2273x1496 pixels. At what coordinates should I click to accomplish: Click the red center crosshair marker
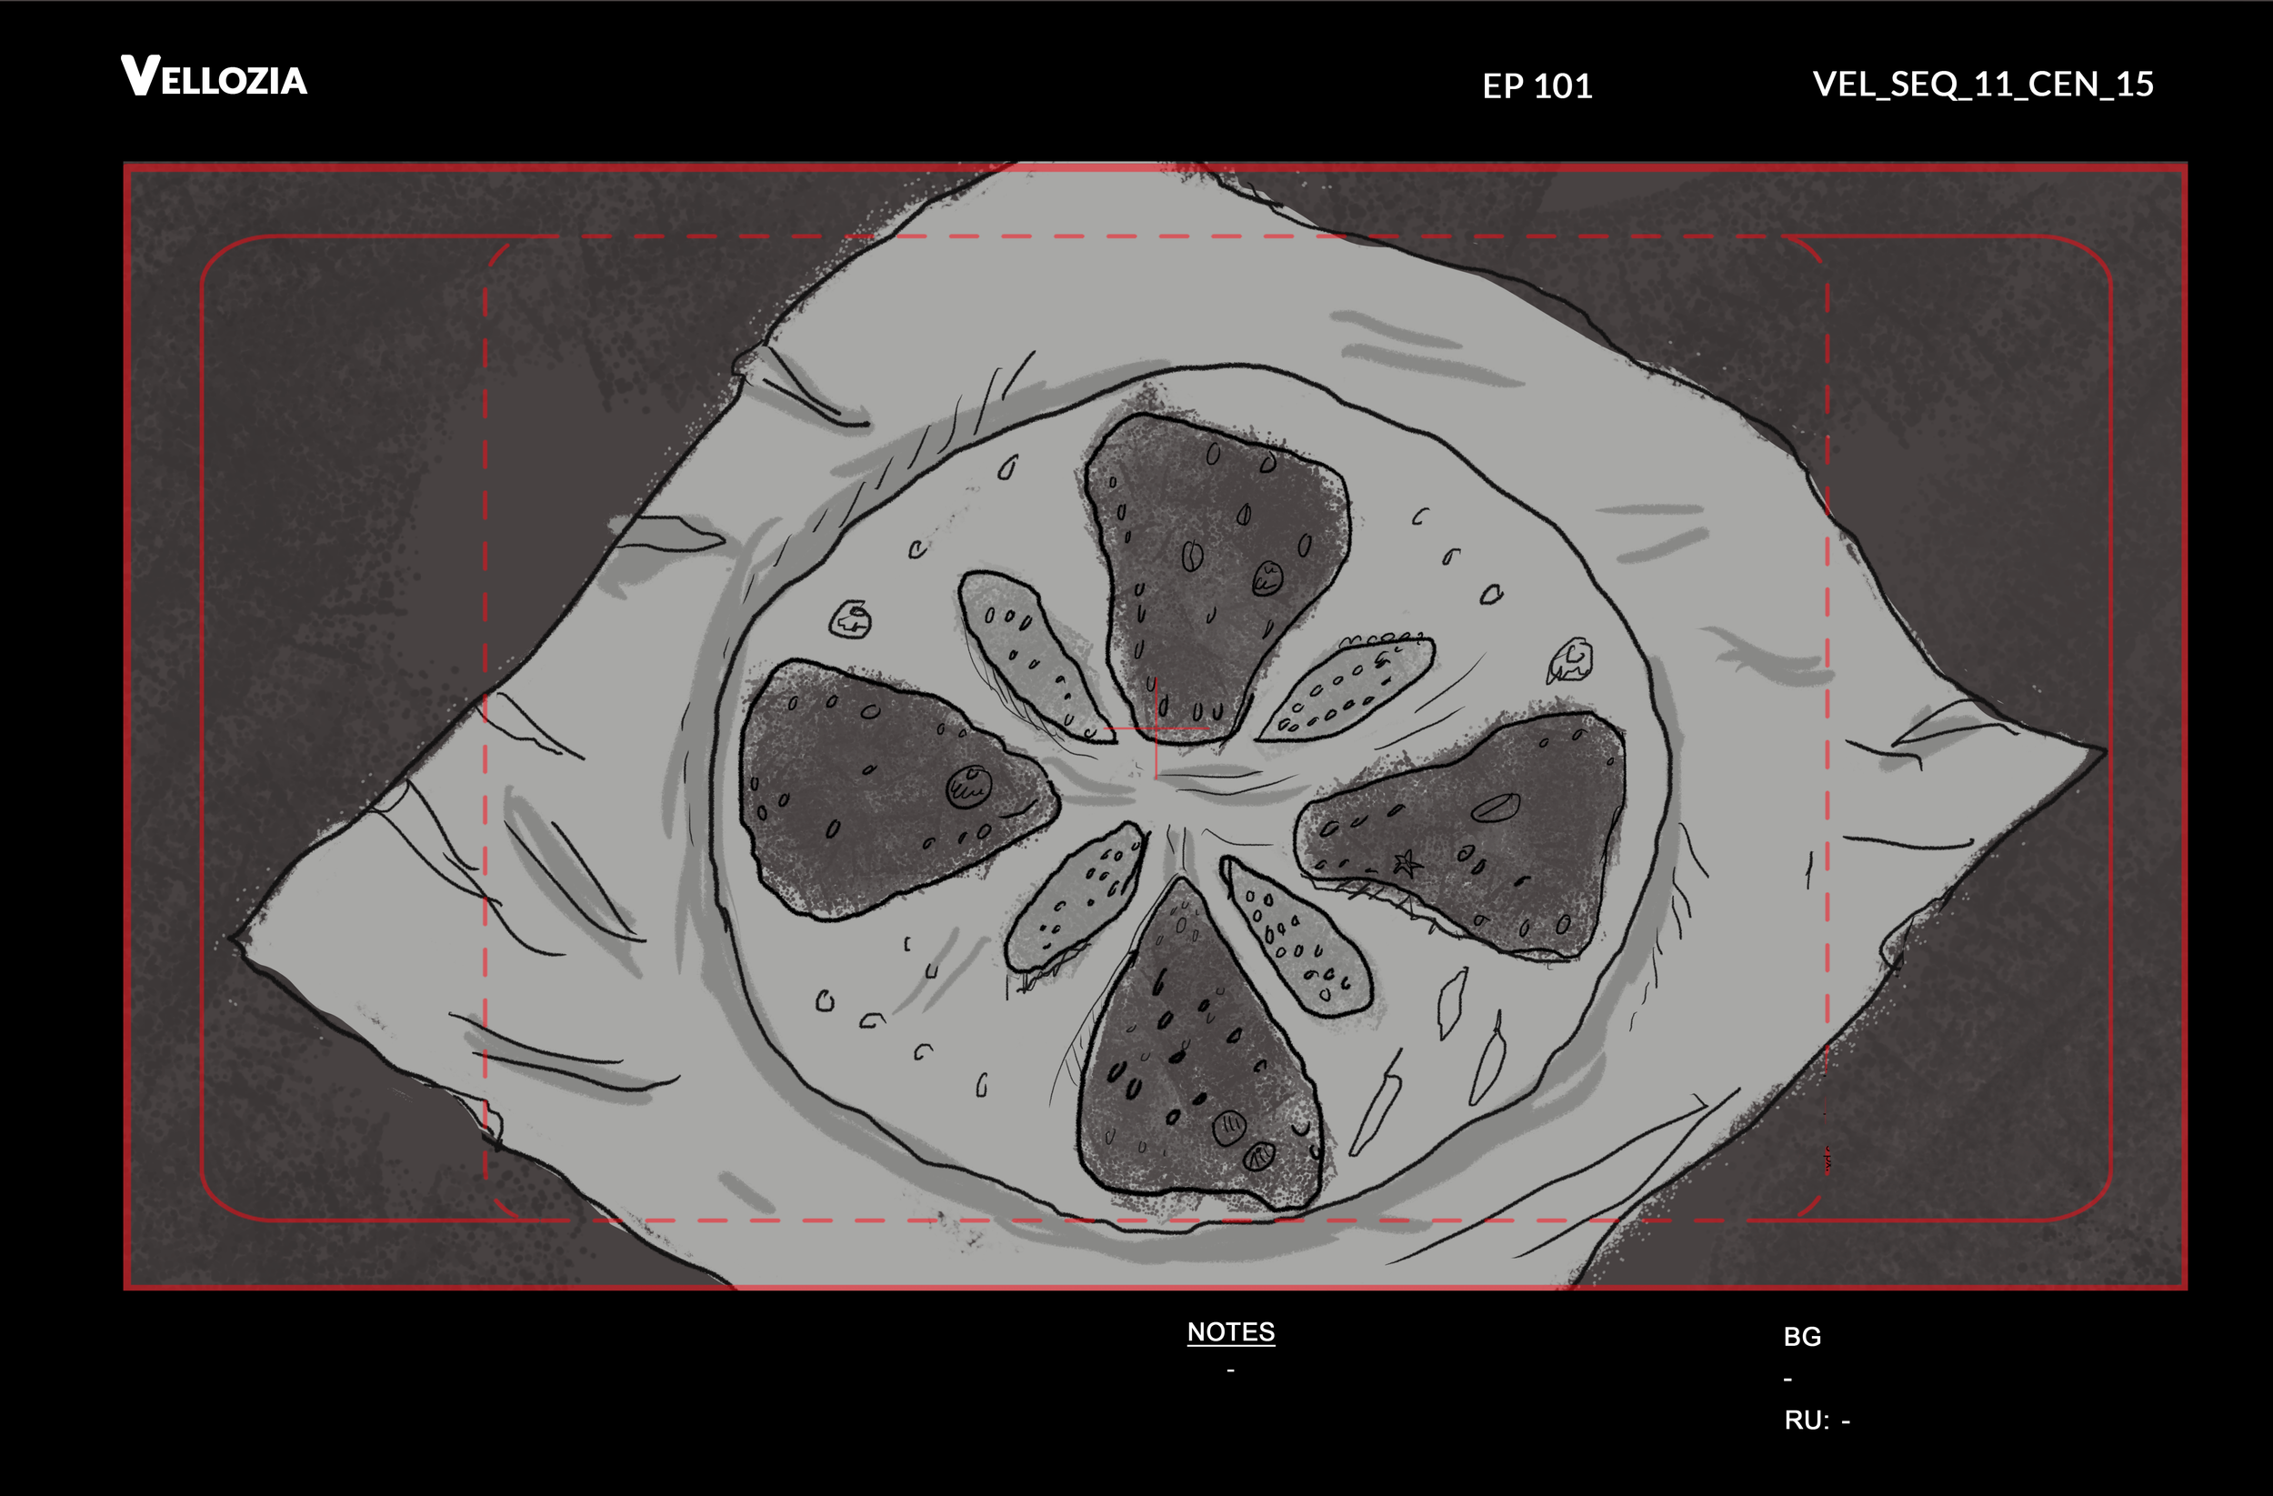tap(1157, 730)
